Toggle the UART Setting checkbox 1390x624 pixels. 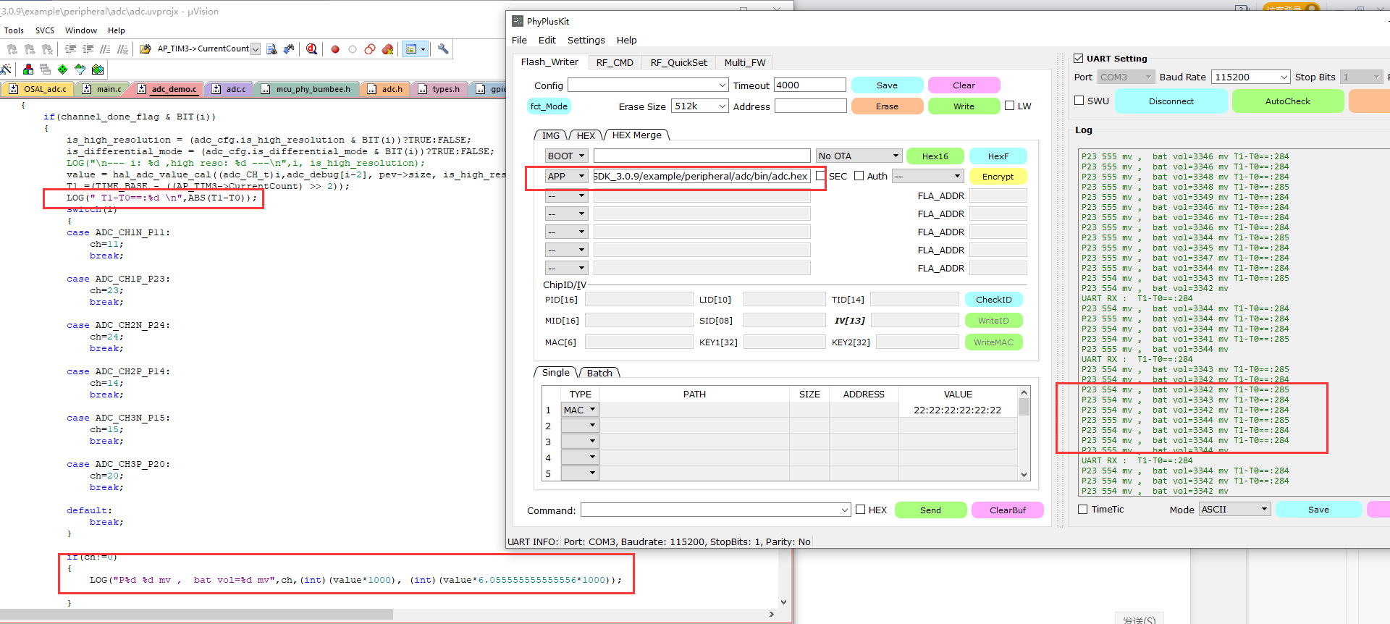click(x=1079, y=59)
